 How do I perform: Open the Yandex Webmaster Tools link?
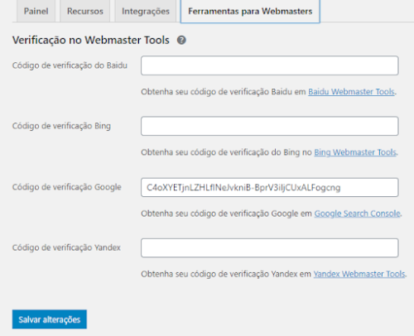pos(359,274)
